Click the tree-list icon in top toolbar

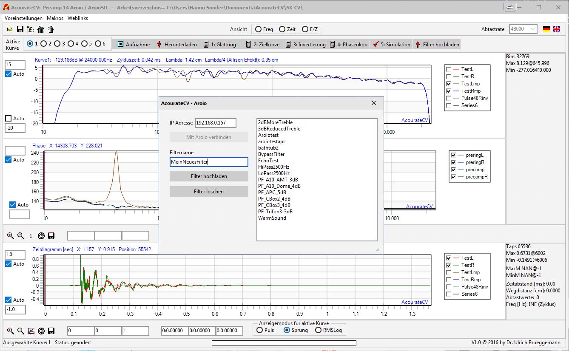pyautogui.click(x=30, y=29)
